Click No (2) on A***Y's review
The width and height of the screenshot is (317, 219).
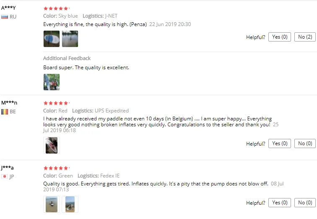click(305, 37)
